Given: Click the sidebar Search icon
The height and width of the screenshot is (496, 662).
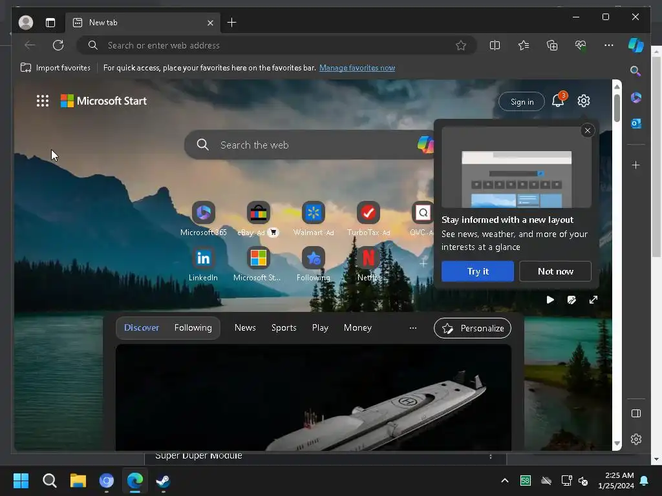Looking at the screenshot, I should 635,71.
